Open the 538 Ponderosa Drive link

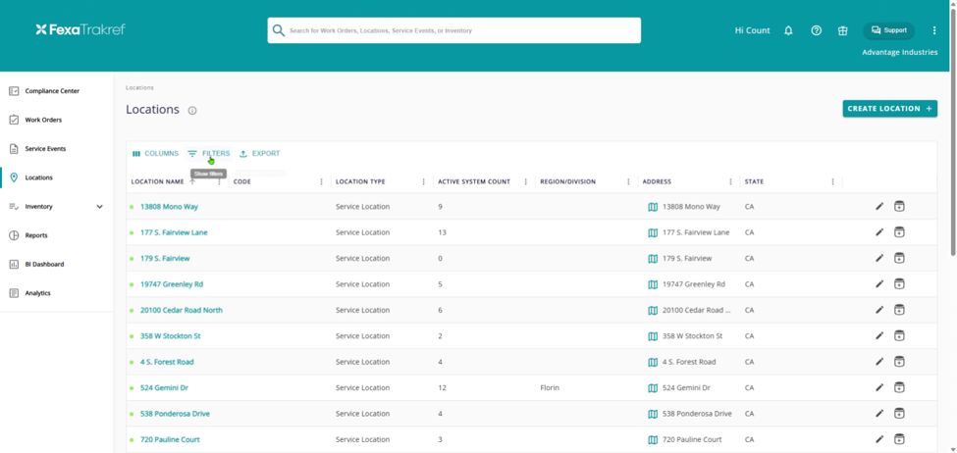[x=175, y=414]
